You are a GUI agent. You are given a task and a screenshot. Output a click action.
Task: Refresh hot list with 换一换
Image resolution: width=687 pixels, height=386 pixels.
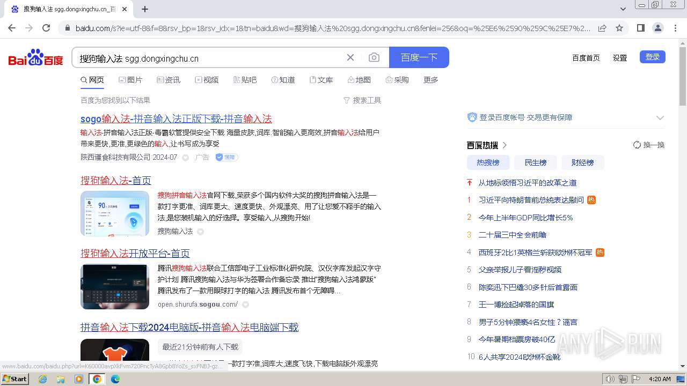click(649, 145)
